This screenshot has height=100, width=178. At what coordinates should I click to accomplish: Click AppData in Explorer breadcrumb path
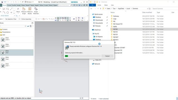coord(121,9)
